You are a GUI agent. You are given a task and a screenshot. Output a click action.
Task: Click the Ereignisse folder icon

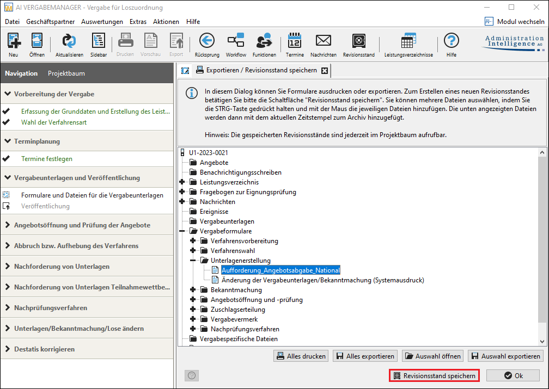pos(193,211)
